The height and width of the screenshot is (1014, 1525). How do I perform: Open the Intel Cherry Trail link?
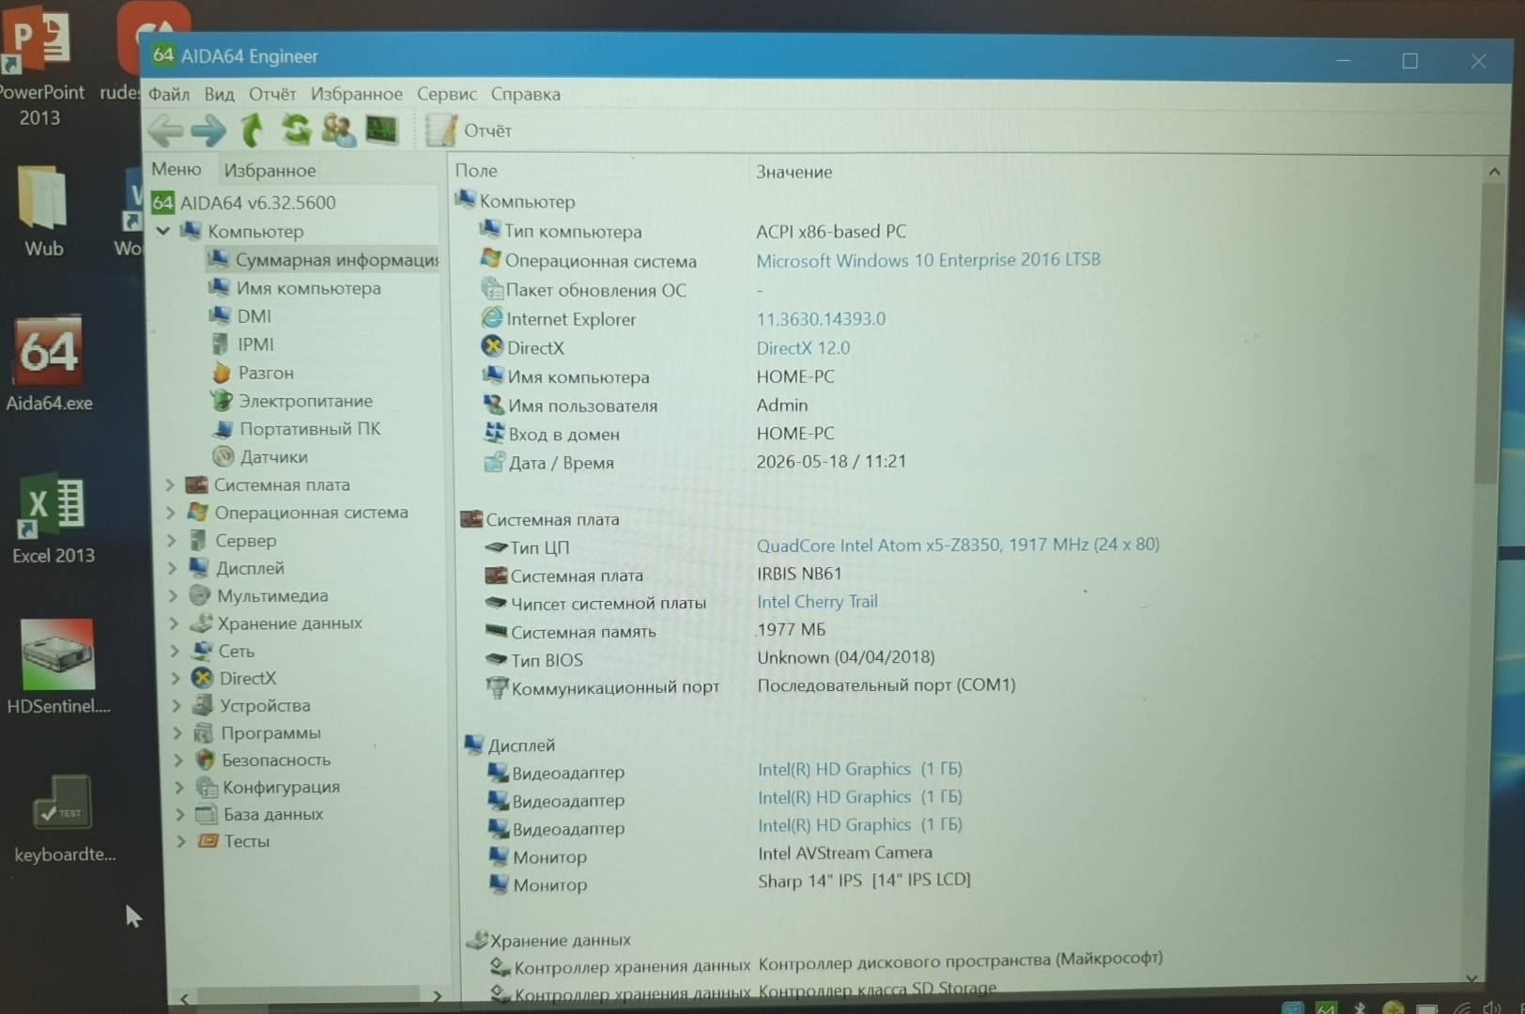pyautogui.click(x=817, y=602)
